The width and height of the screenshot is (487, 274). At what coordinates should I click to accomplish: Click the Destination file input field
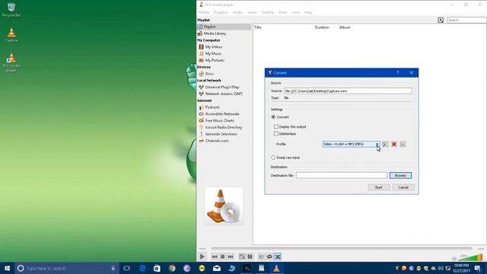click(342, 176)
